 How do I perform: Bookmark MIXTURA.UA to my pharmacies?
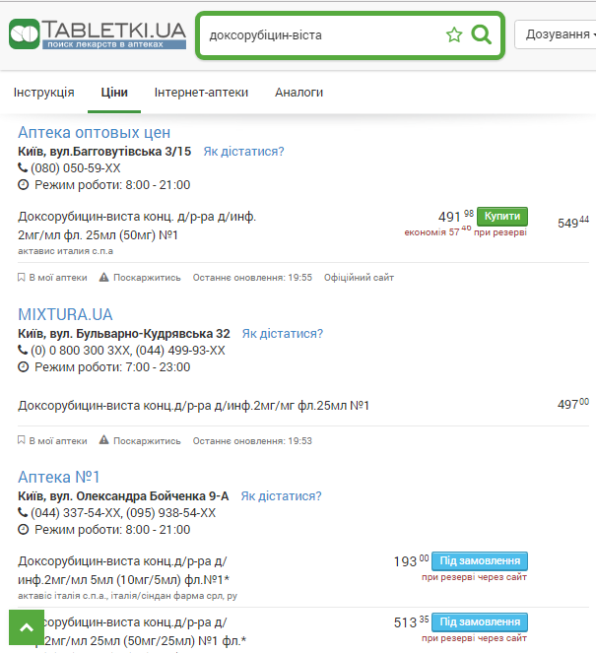tap(52, 440)
